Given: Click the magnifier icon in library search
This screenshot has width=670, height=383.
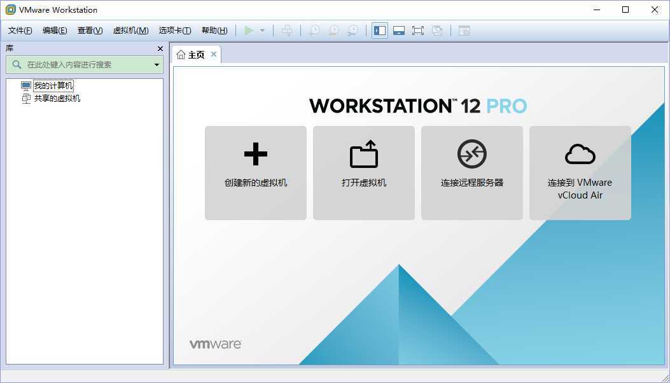Looking at the screenshot, I should point(17,64).
